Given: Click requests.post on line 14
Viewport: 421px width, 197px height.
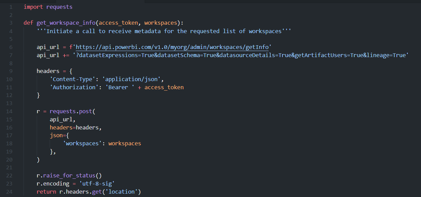Looking at the screenshot, I should (x=70, y=111).
